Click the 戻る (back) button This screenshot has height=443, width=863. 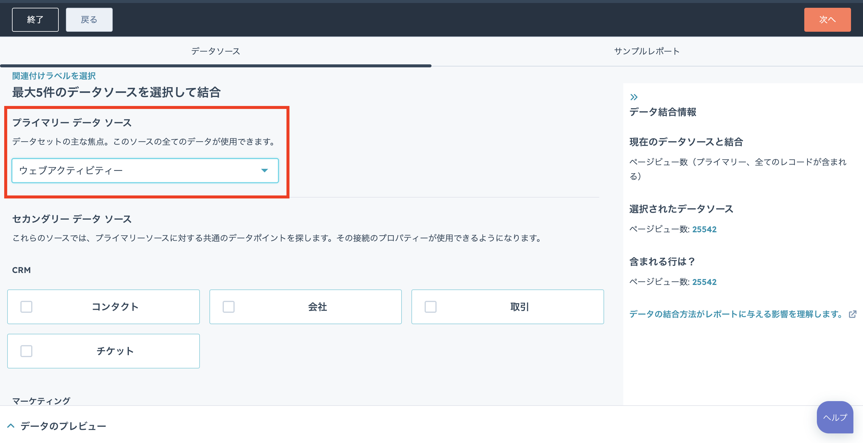coord(89,20)
